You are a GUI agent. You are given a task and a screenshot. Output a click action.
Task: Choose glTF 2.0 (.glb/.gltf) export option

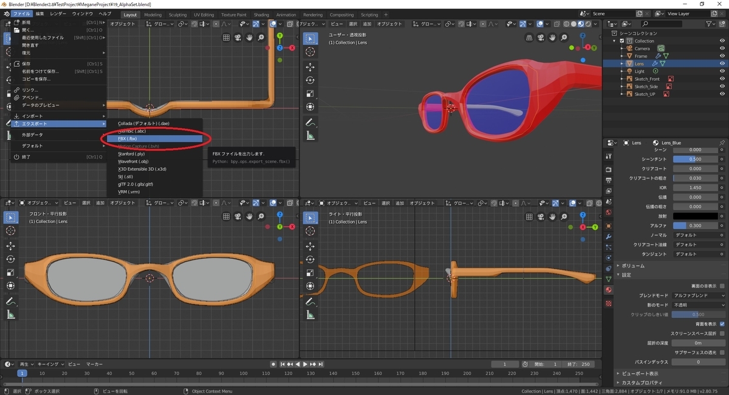coord(136,184)
